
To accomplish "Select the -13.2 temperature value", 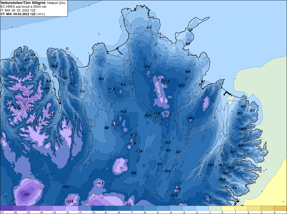I will coord(100,183).
